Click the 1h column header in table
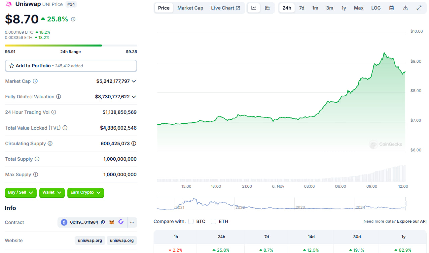The width and height of the screenshot is (429, 253). click(x=176, y=237)
